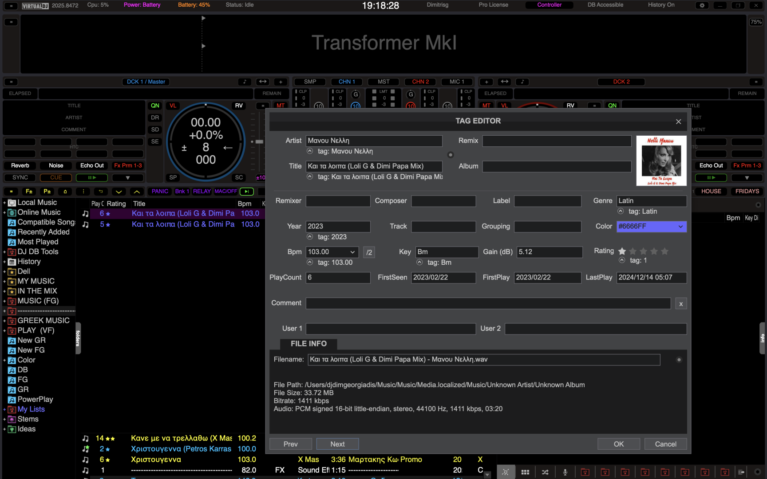Activate Reverb effect on deck 1
This screenshot has width=767, height=479.
(x=20, y=165)
